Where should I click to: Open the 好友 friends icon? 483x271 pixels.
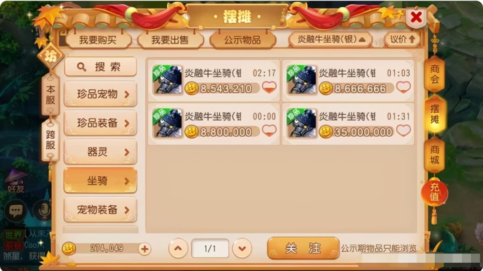click(16, 181)
